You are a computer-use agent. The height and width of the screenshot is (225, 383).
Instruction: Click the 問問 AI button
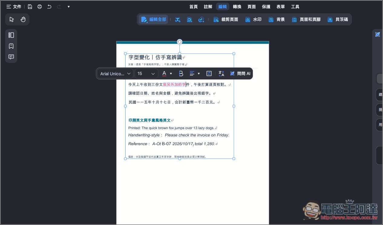pos(240,73)
